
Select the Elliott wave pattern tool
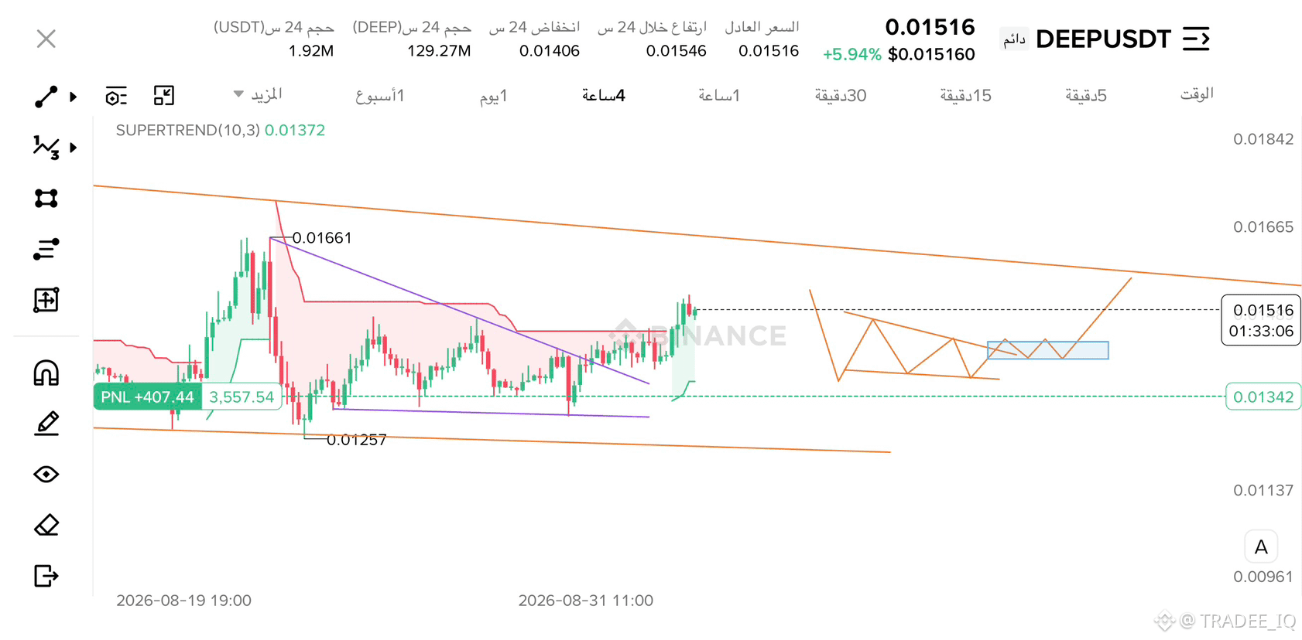[46, 147]
